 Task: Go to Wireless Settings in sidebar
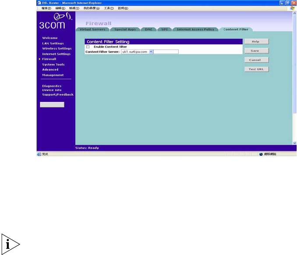click(x=57, y=49)
